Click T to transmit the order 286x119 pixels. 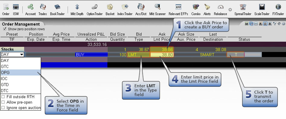[x=236, y=55]
